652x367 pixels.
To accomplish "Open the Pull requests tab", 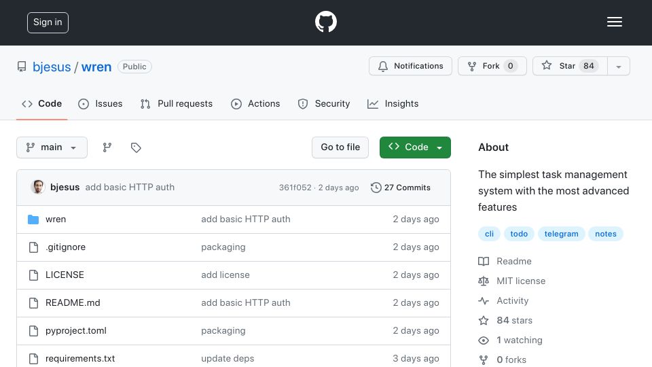I will click(x=177, y=103).
